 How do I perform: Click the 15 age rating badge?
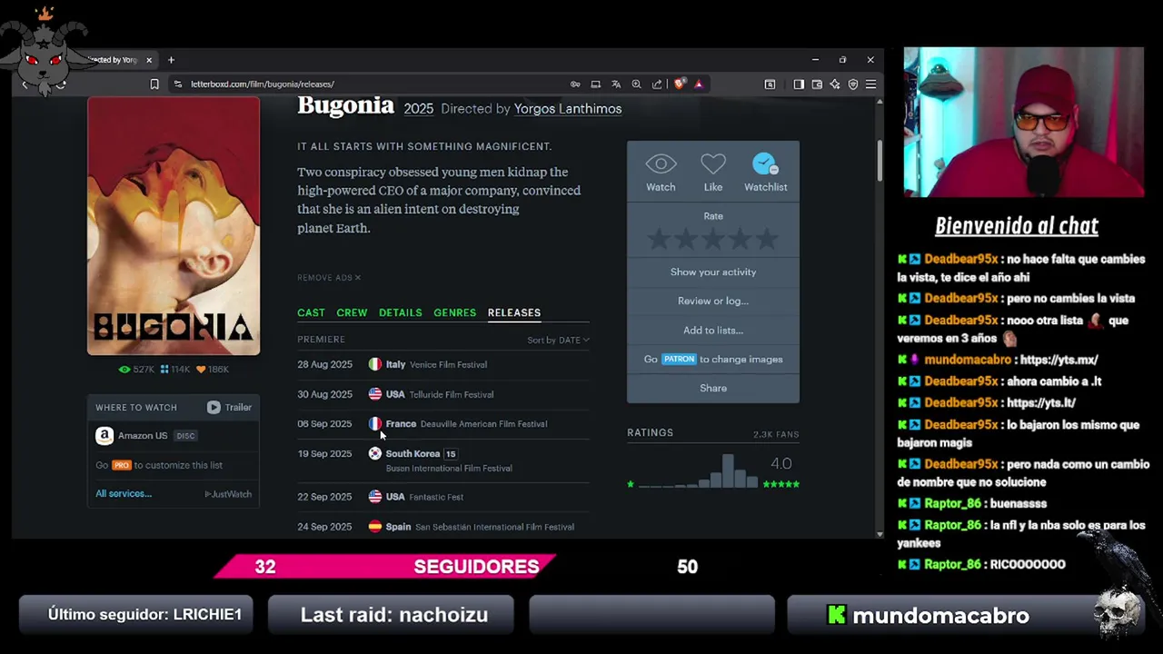[x=451, y=454]
